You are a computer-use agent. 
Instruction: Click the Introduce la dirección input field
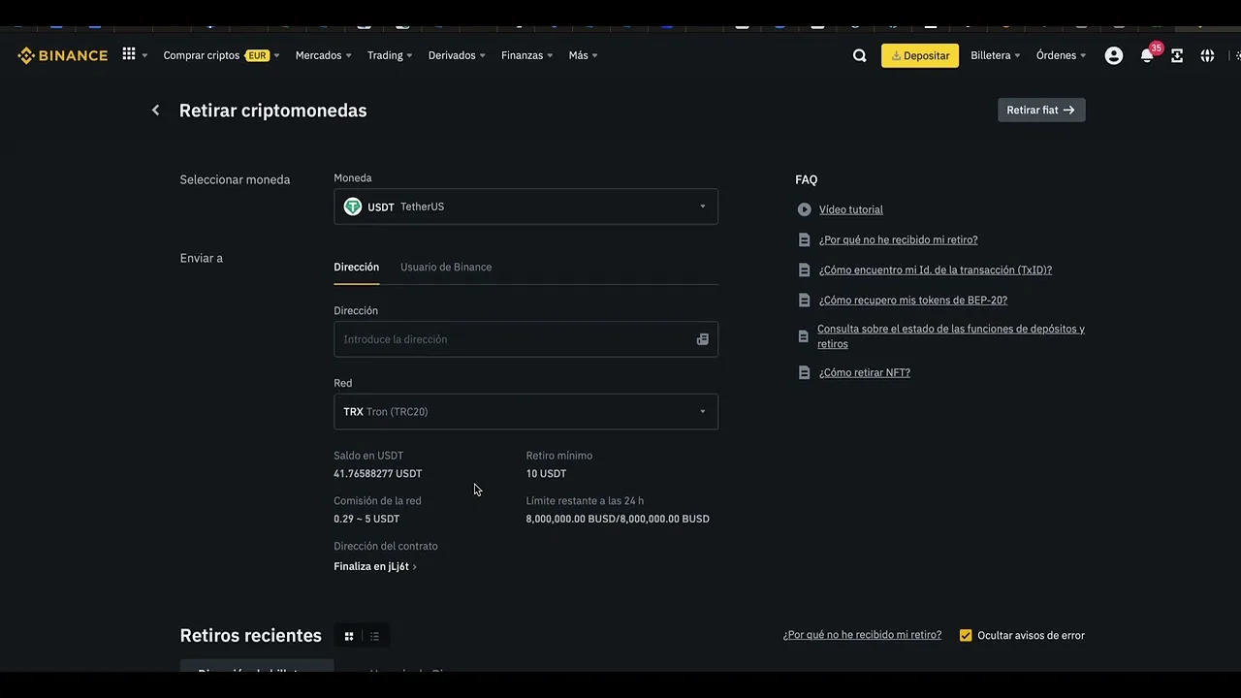(x=514, y=339)
